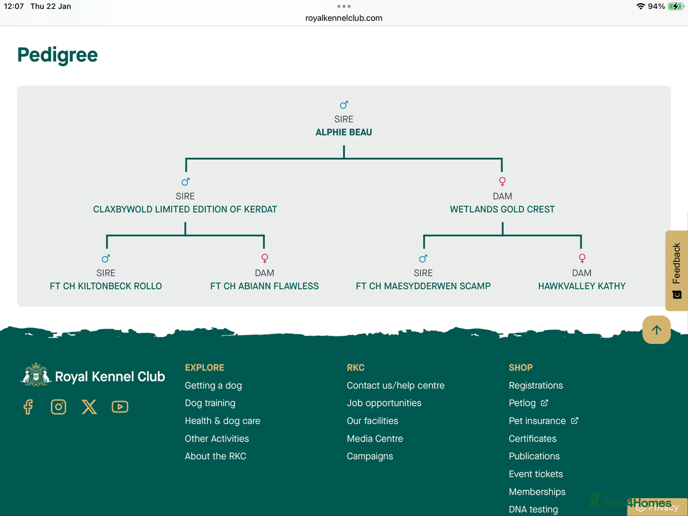Open dam Wetlands Gold Crest
Screen dimensions: 688x516
(x=502, y=209)
